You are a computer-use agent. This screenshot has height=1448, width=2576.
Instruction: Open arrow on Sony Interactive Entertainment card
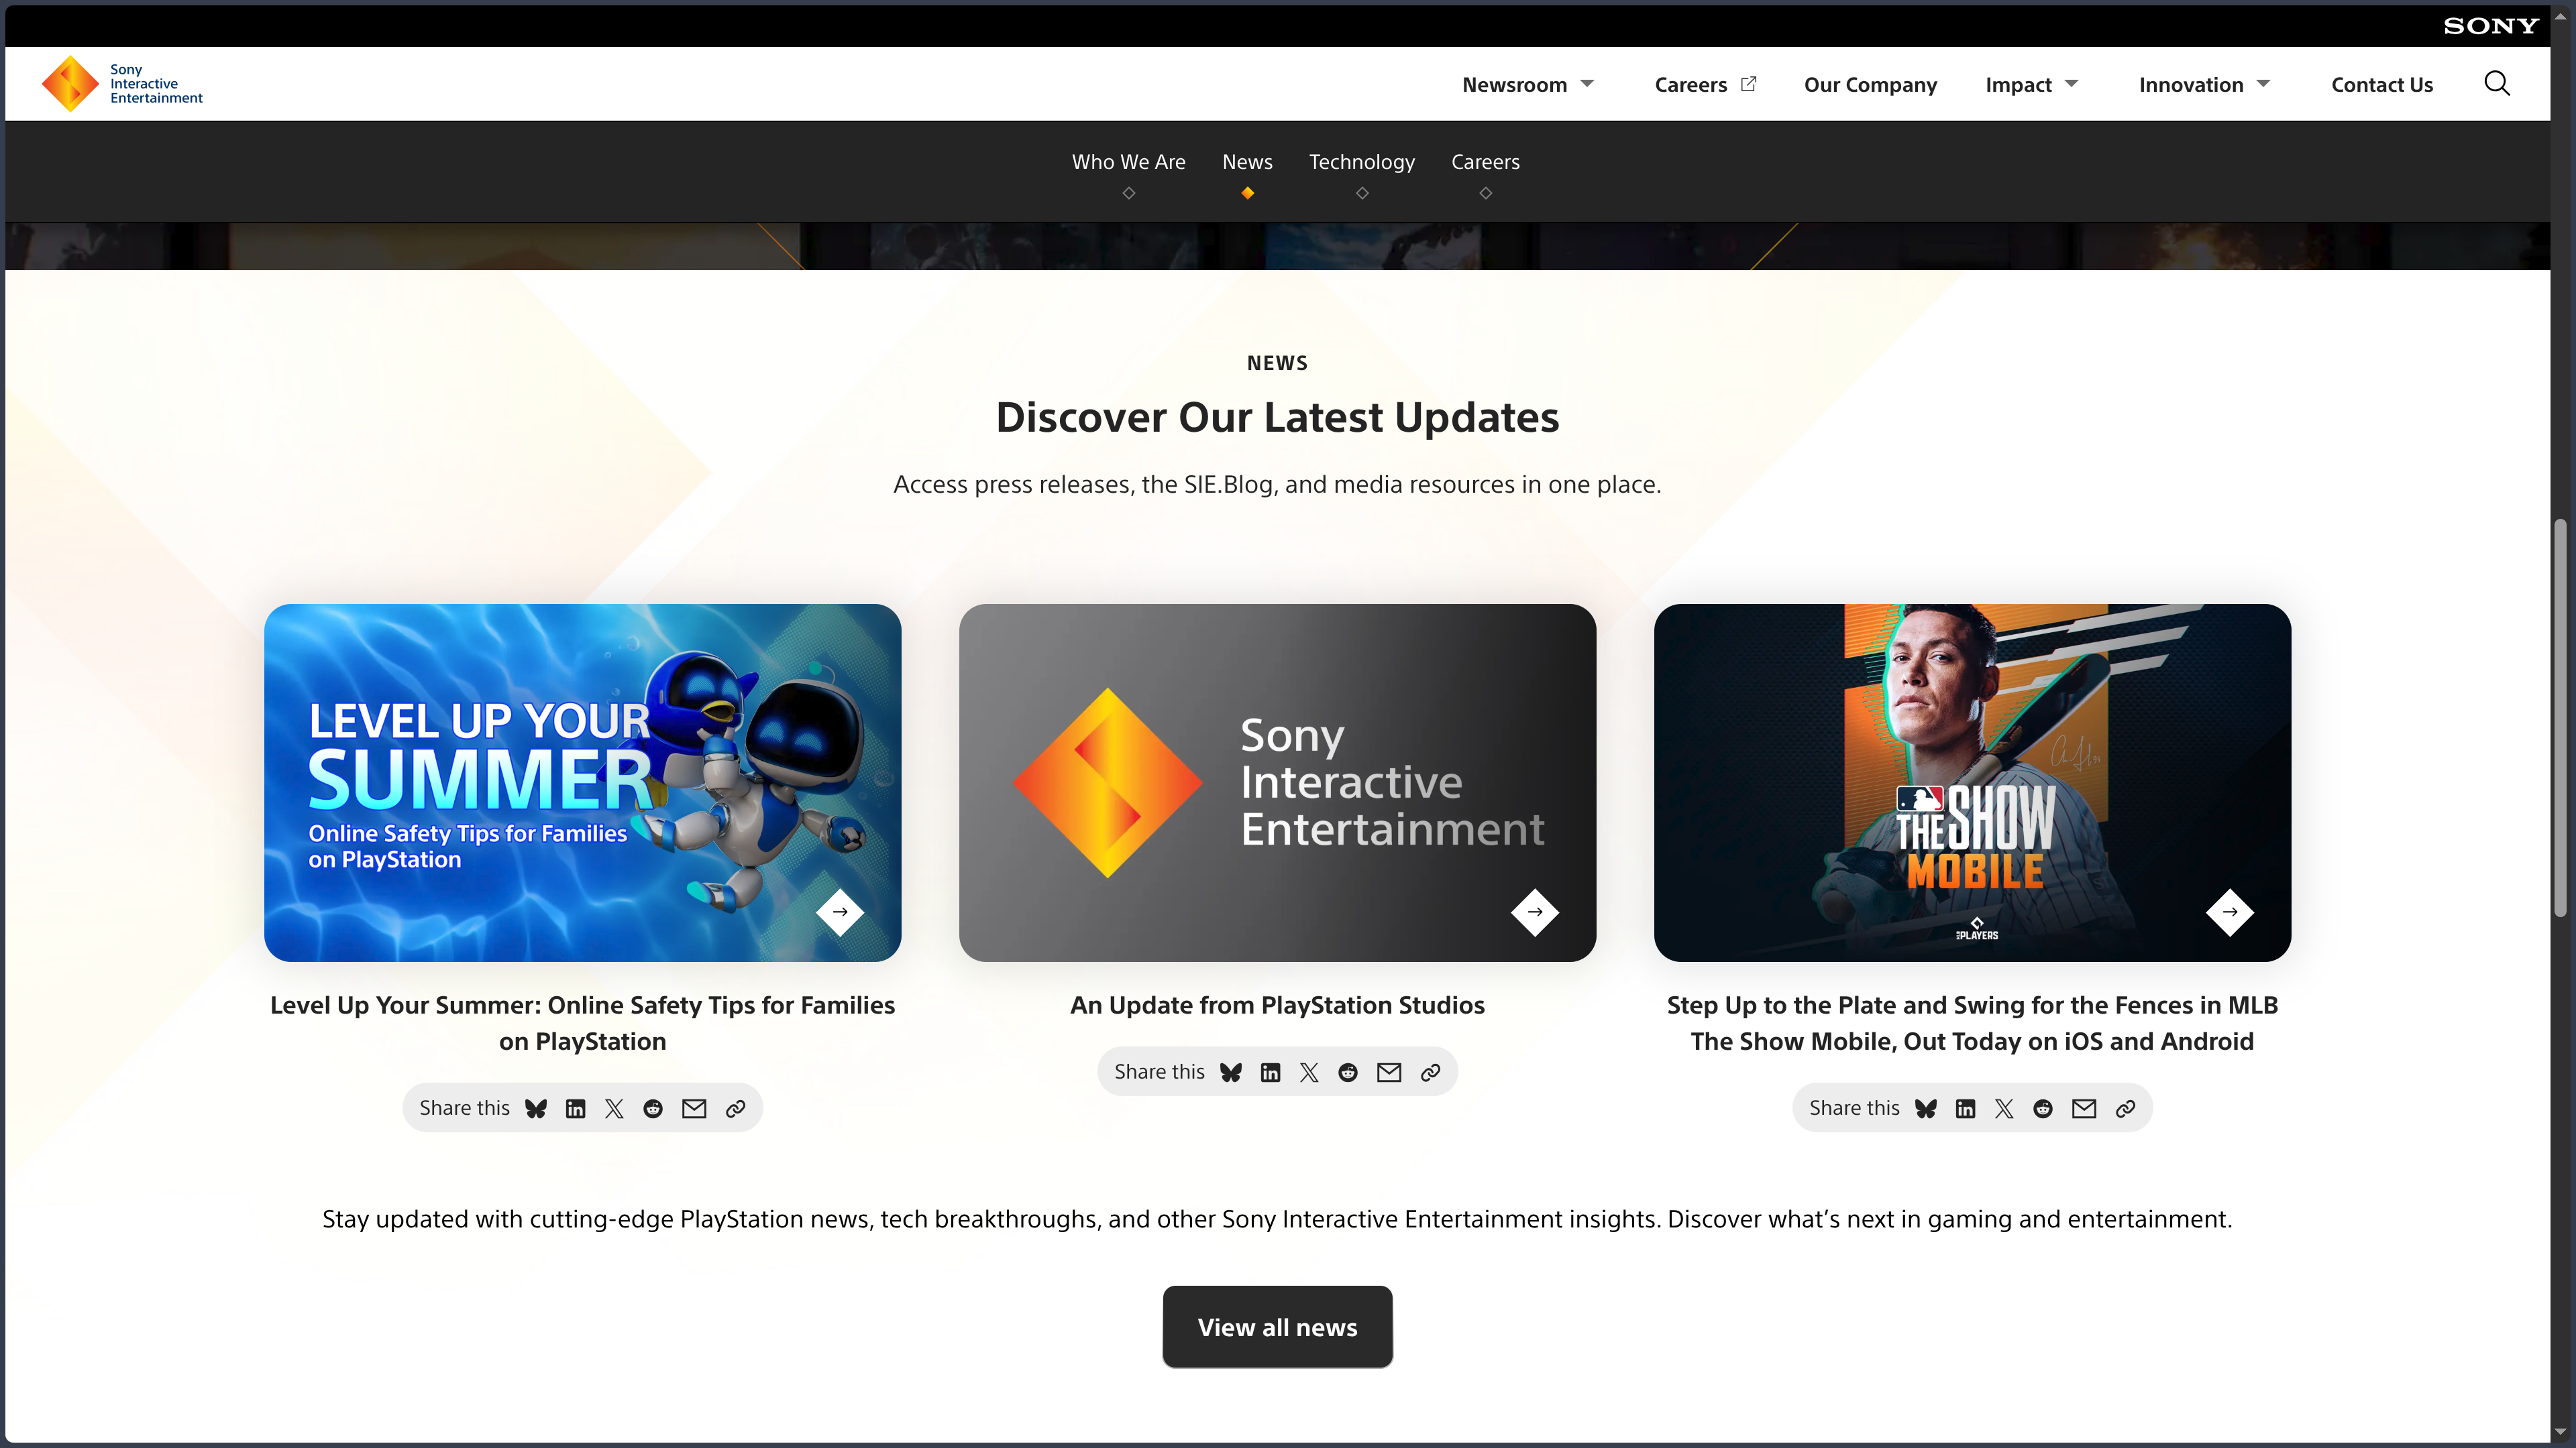pyautogui.click(x=1535, y=912)
